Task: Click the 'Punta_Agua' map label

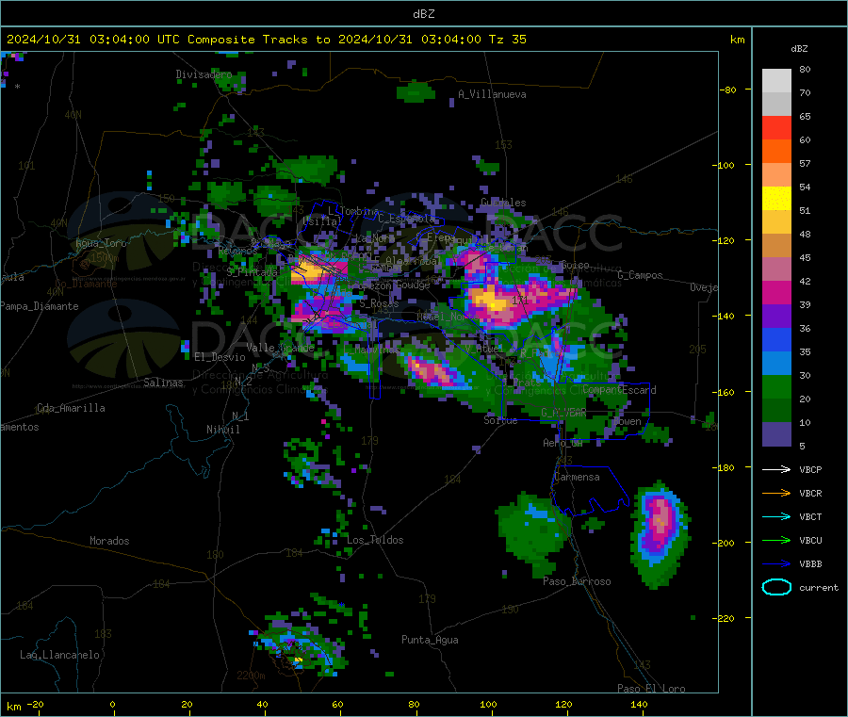Action: (430, 640)
